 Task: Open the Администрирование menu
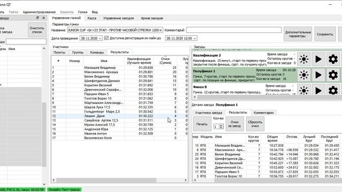[x=39, y=12]
